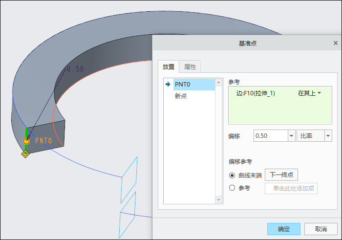Click the 偏移 value field 0.50
342x240 pixels.
pyautogui.click(x=271, y=136)
